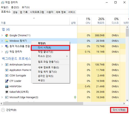Sort by the 디스크 column header

click(x=113, y=21)
